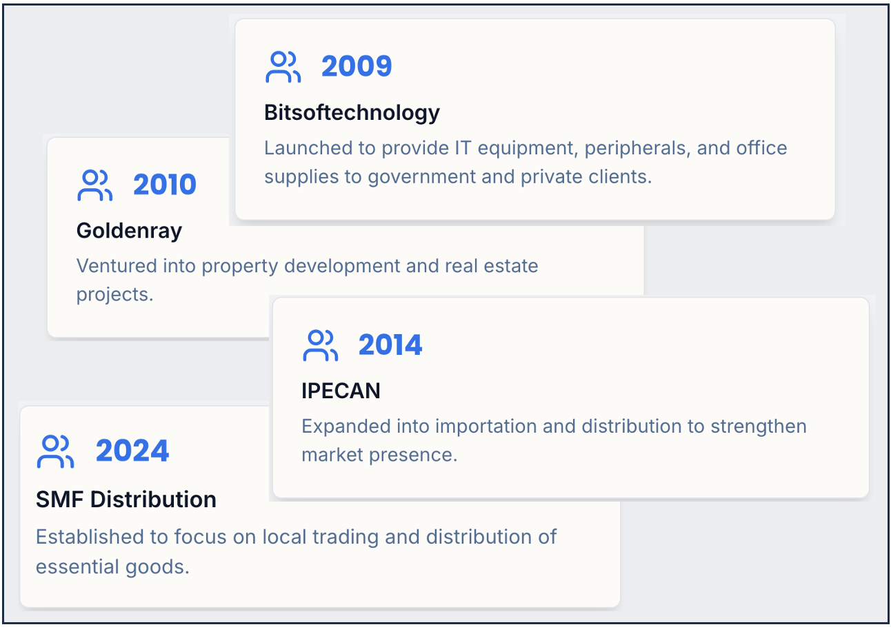
Task: Select the 2014 year heading
Action: [390, 345]
